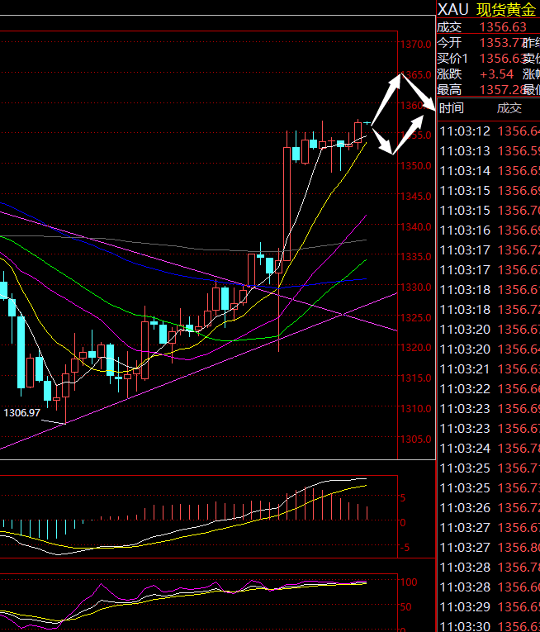Click the 最高 high price value 1357.28
Screen dimensions: 540x632
point(503,89)
